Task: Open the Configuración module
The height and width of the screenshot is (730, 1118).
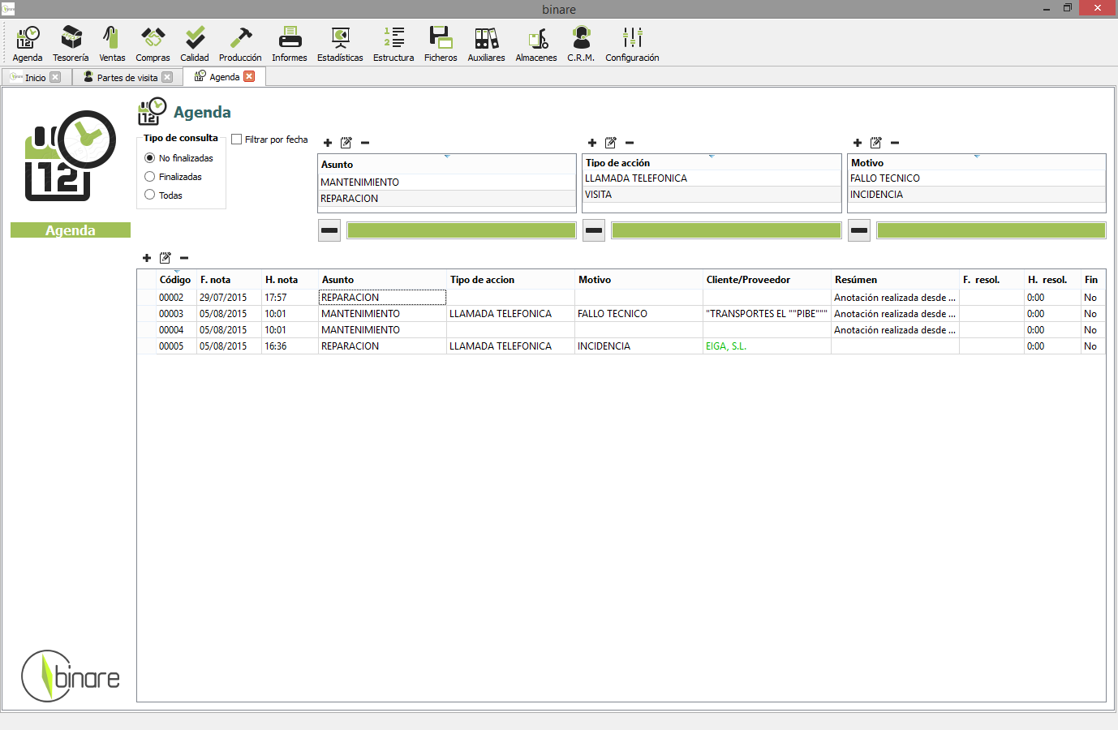Action: pos(632,44)
